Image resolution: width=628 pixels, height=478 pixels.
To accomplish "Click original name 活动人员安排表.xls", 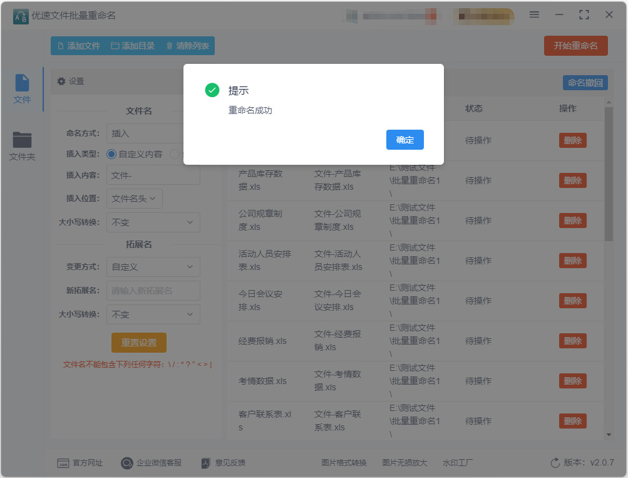I will click(x=264, y=261).
